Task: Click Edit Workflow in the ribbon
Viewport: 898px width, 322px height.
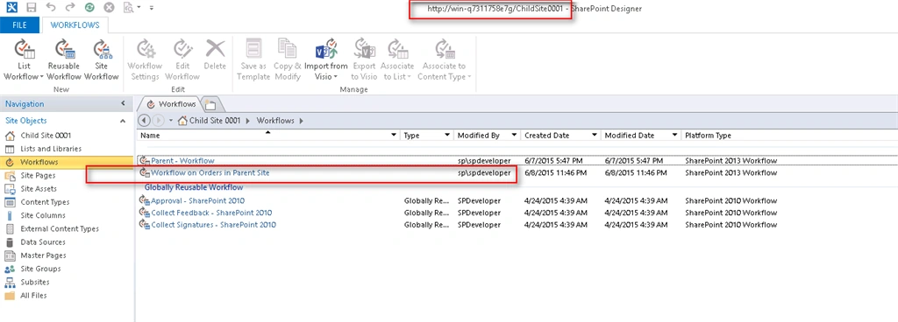Action: click(182, 60)
